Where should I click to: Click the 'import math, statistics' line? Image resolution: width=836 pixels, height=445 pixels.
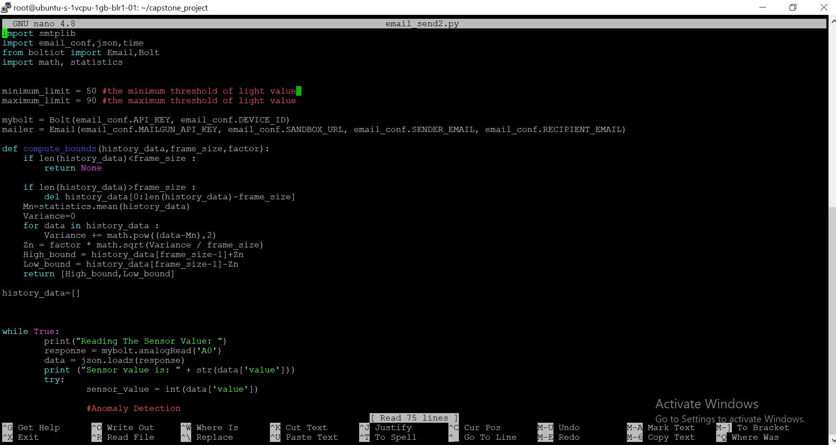pos(62,62)
